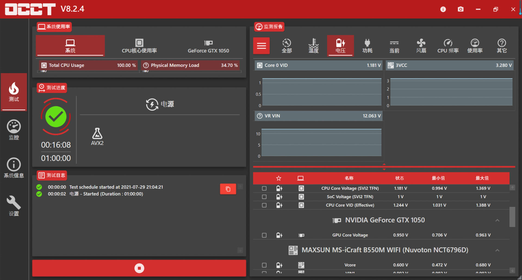Click the red splitter handle between graphs and table
Screen dimensions: 522x280
coord(384,167)
